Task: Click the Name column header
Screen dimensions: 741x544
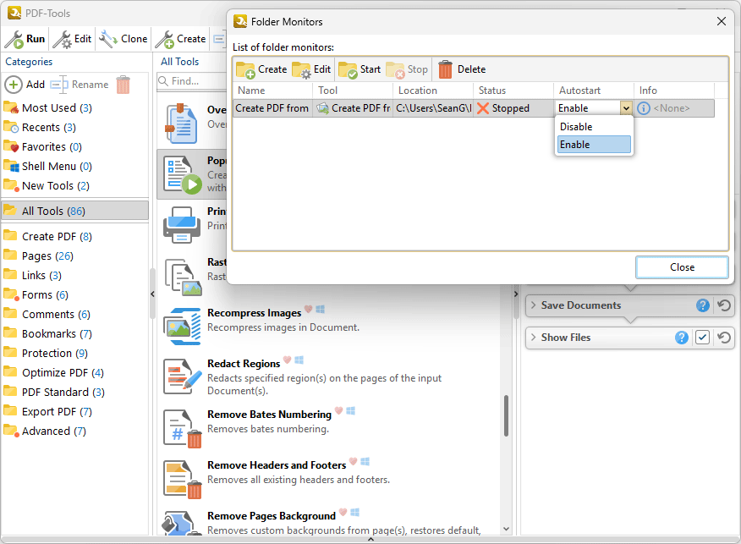Action: (x=272, y=91)
